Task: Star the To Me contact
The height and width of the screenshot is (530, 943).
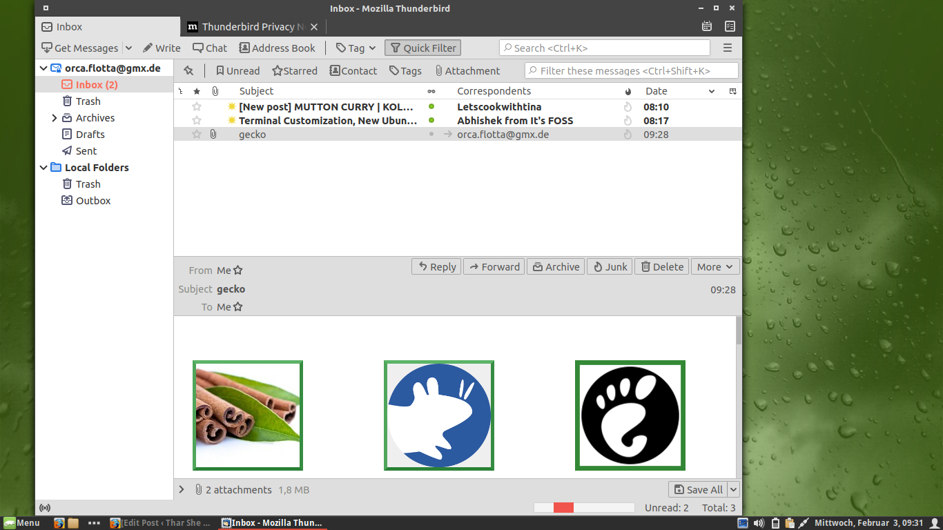Action: pyautogui.click(x=238, y=307)
